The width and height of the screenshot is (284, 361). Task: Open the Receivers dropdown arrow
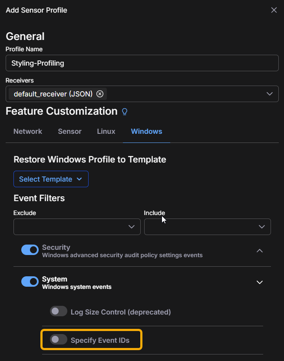click(270, 94)
